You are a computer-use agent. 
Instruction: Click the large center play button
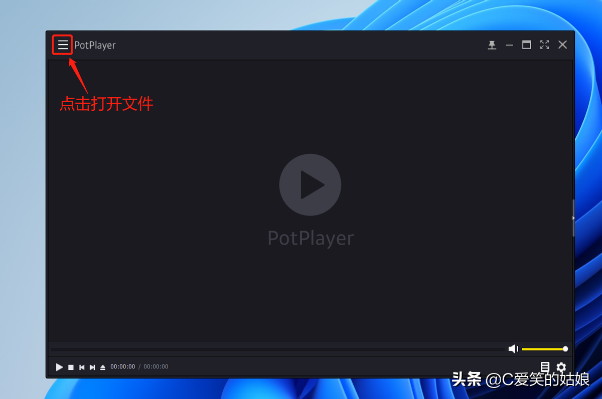pyautogui.click(x=310, y=185)
